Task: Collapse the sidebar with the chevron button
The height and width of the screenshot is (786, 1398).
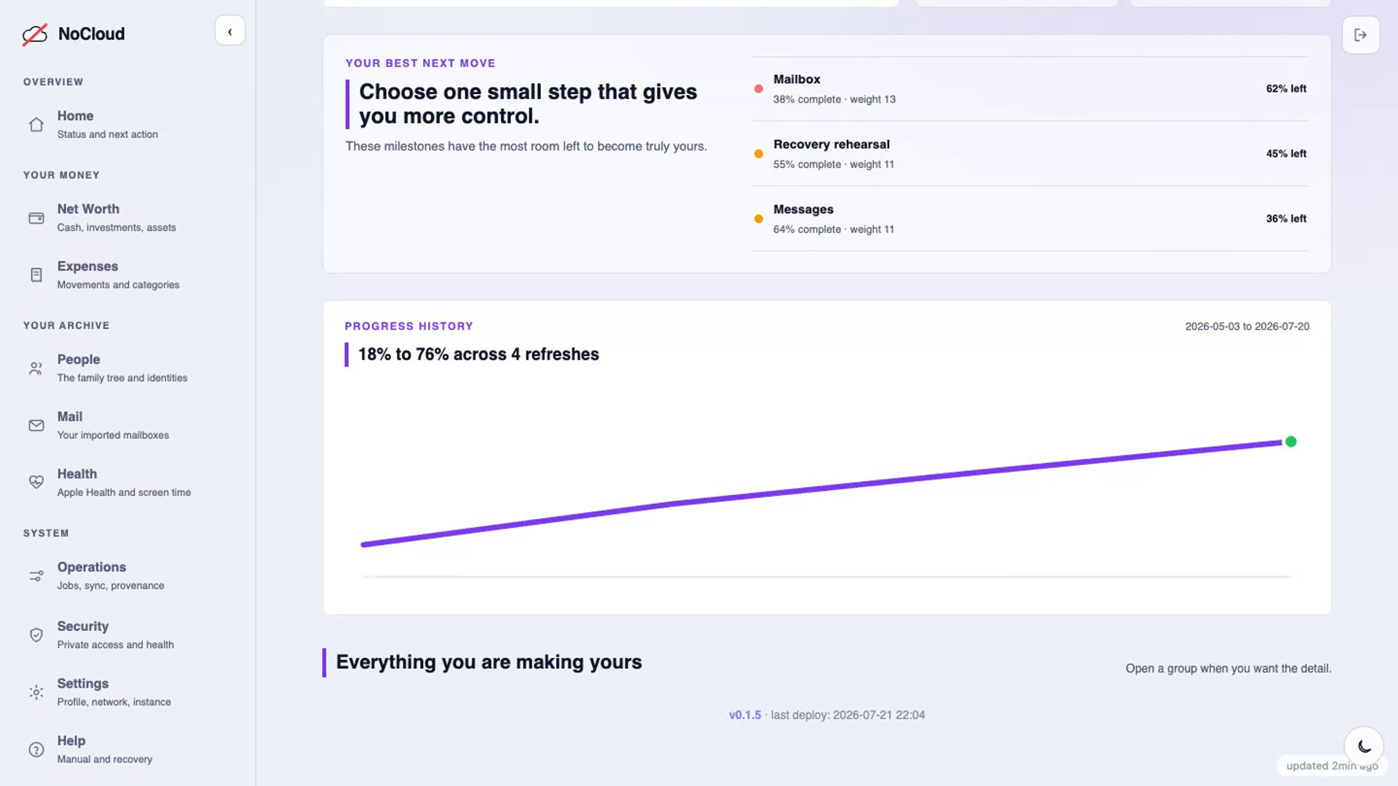Action: [230, 31]
